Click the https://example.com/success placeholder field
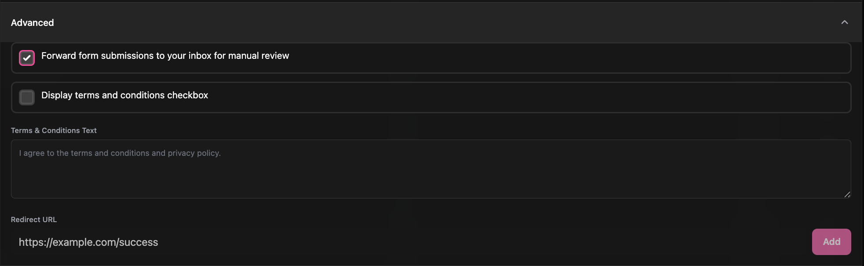Viewport: 864px width, 266px height. (x=88, y=242)
